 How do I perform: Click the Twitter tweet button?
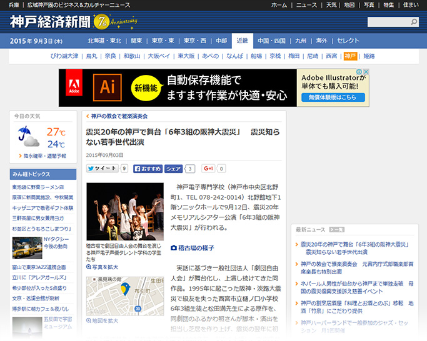(102, 169)
